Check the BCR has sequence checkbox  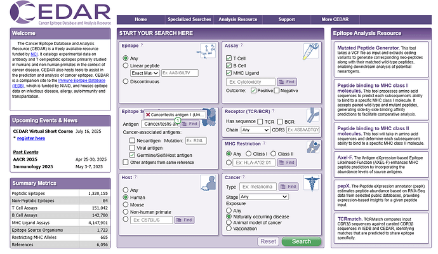280,121
